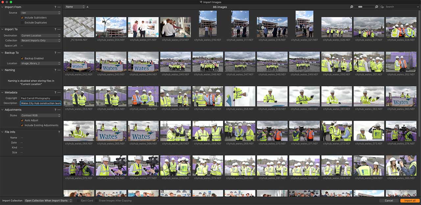Viewport: 421px width, 205px height.
Task: Select thumbnail cityhub_wates_043.NEF
Action: point(111,62)
